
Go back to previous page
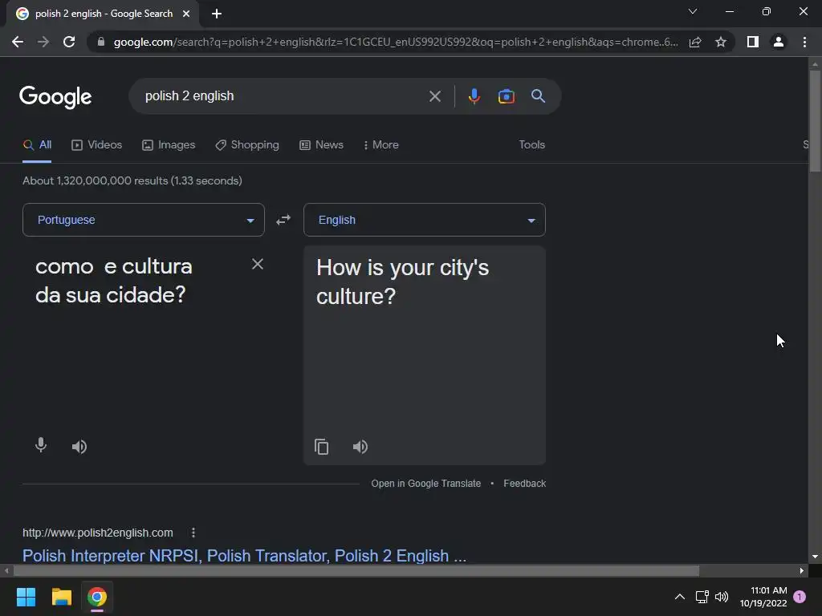pos(18,42)
